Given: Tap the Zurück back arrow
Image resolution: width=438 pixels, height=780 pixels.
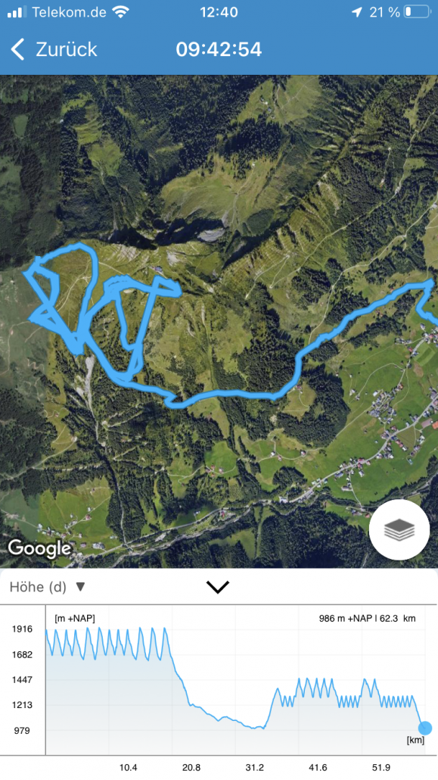Looking at the screenshot, I should coord(17,49).
